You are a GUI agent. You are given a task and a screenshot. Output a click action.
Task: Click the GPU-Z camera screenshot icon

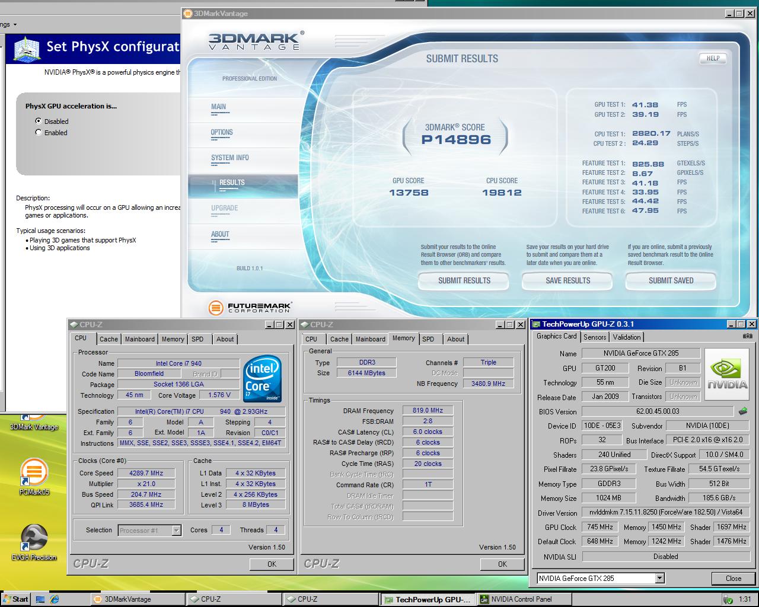(748, 336)
